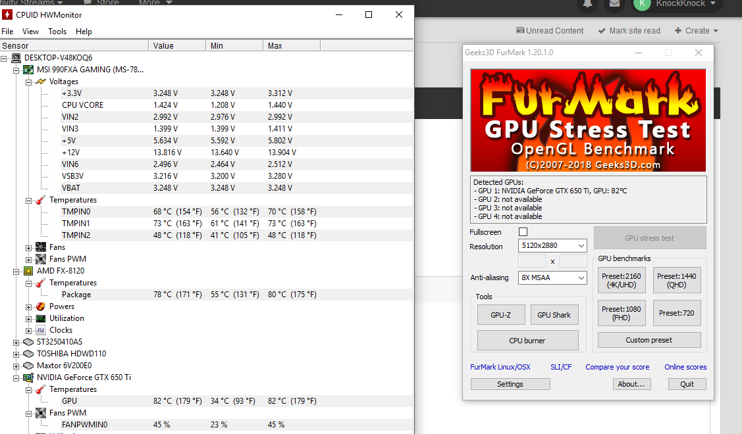Launch GPU-Z from FurMark tools

500,315
